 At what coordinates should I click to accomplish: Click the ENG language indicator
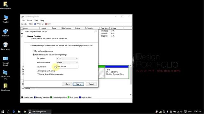(190, 112)
